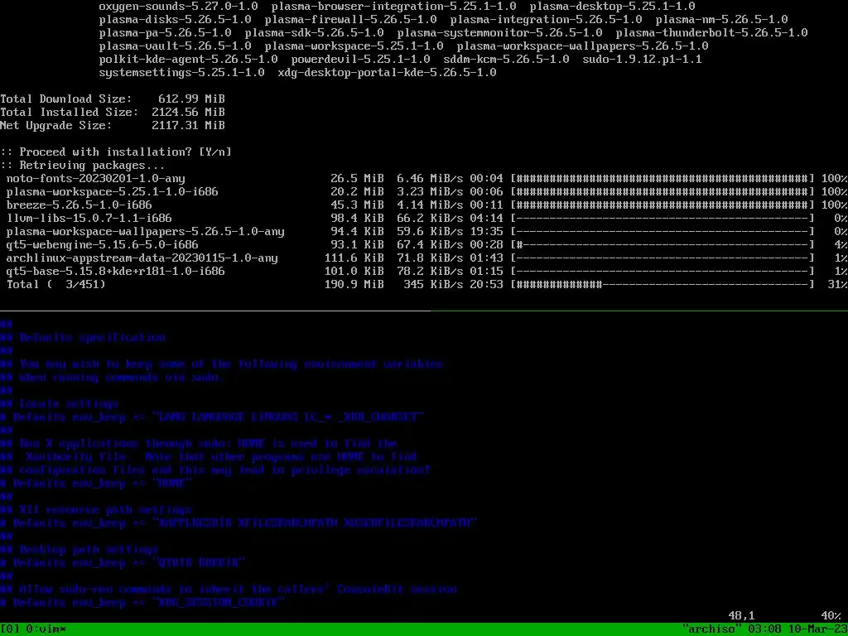848x636 pixels.
Task: Click the qt5-webengine progress bar
Action: pos(662,244)
